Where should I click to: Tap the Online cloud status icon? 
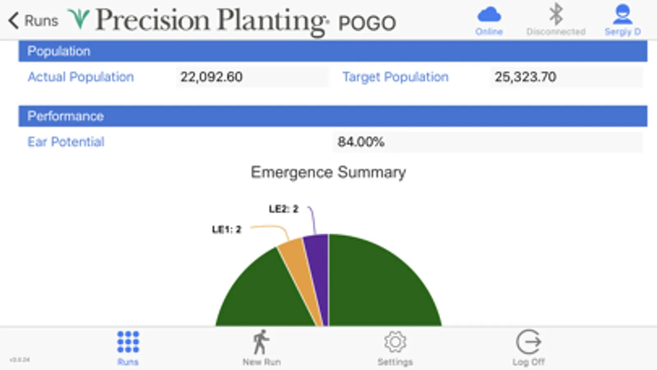coord(489,15)
